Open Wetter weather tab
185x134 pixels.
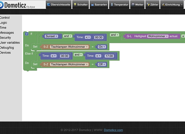click(x=137, y=5)
